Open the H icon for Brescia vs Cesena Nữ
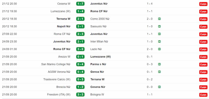 (x=159, y=87)
